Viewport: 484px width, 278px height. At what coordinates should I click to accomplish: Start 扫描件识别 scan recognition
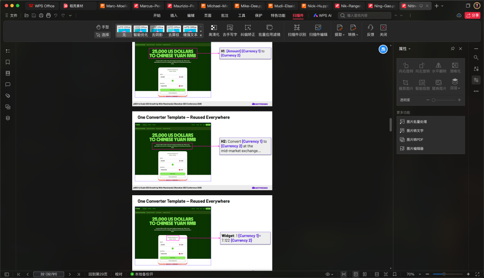297,31
